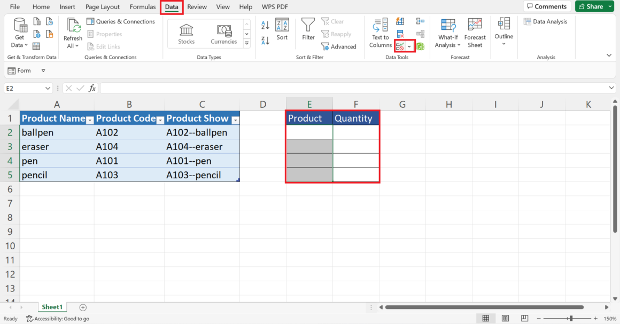Viewport: 620px width, 324px height.
Task: Click the Flash Fill icon
Action: pyautogui.click(x=400, y=20)
